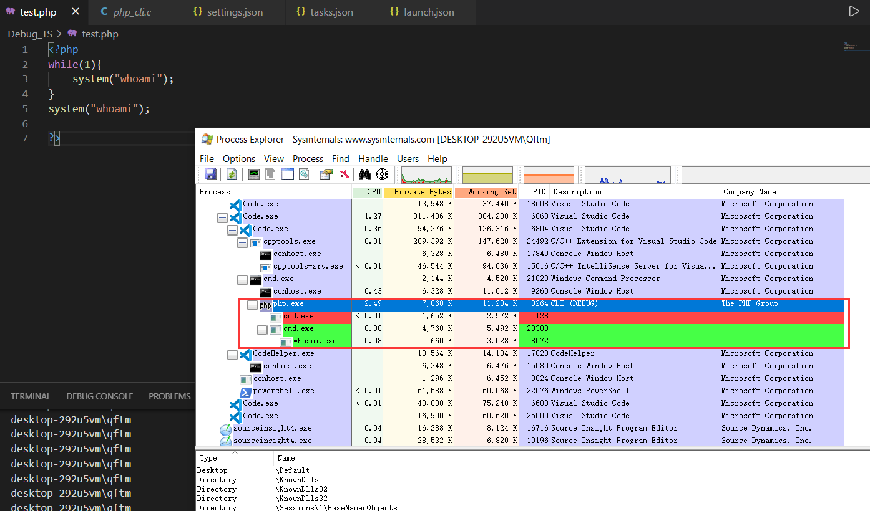Screen dimensions: 870x511
Task: Close the test.php editor tab
Action: tap(76, 12)
